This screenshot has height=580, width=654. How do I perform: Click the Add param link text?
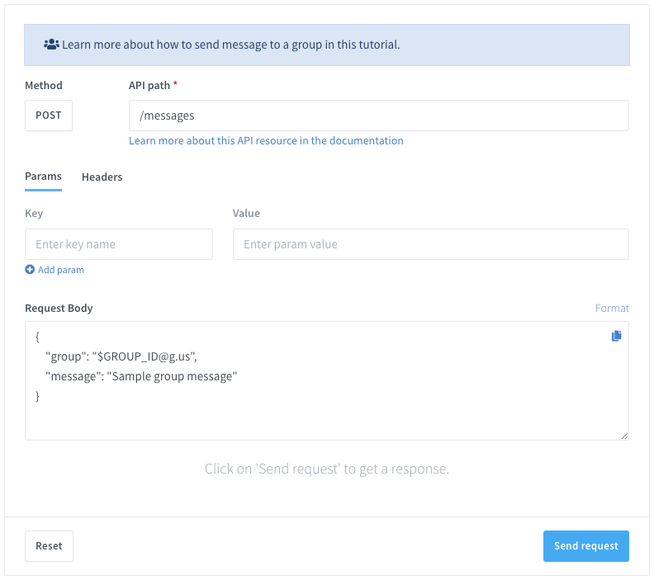tap(61, 270)
